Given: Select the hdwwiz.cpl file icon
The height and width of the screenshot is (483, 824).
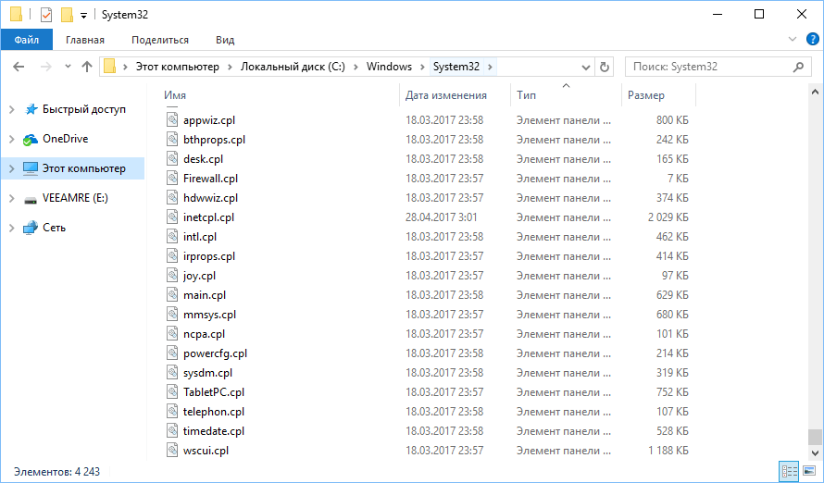Looking at the screenshot, I should pos(172,197).
